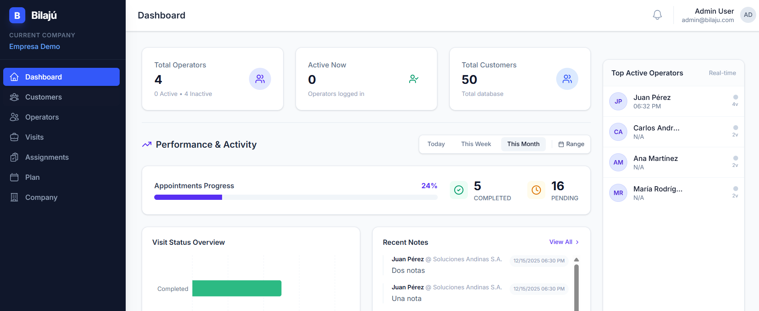Open the Range date picker

(x=571, y=144)
